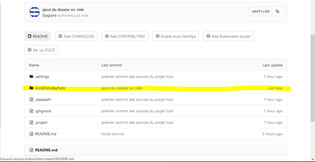Image resolution: width=315 pixels, height=162 pixels.
Task: Click the .gitignore file icon
Action: pos(31,111)
